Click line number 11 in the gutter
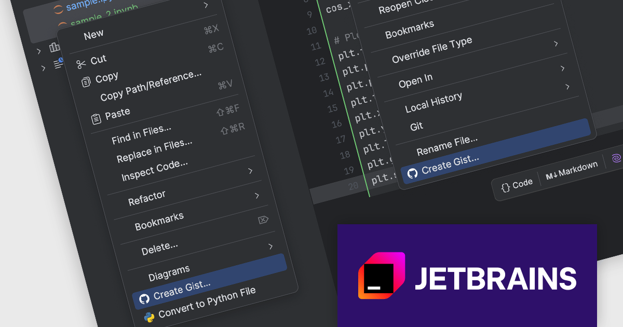Screen dimensions: 623x327 [x=316, y=46]
